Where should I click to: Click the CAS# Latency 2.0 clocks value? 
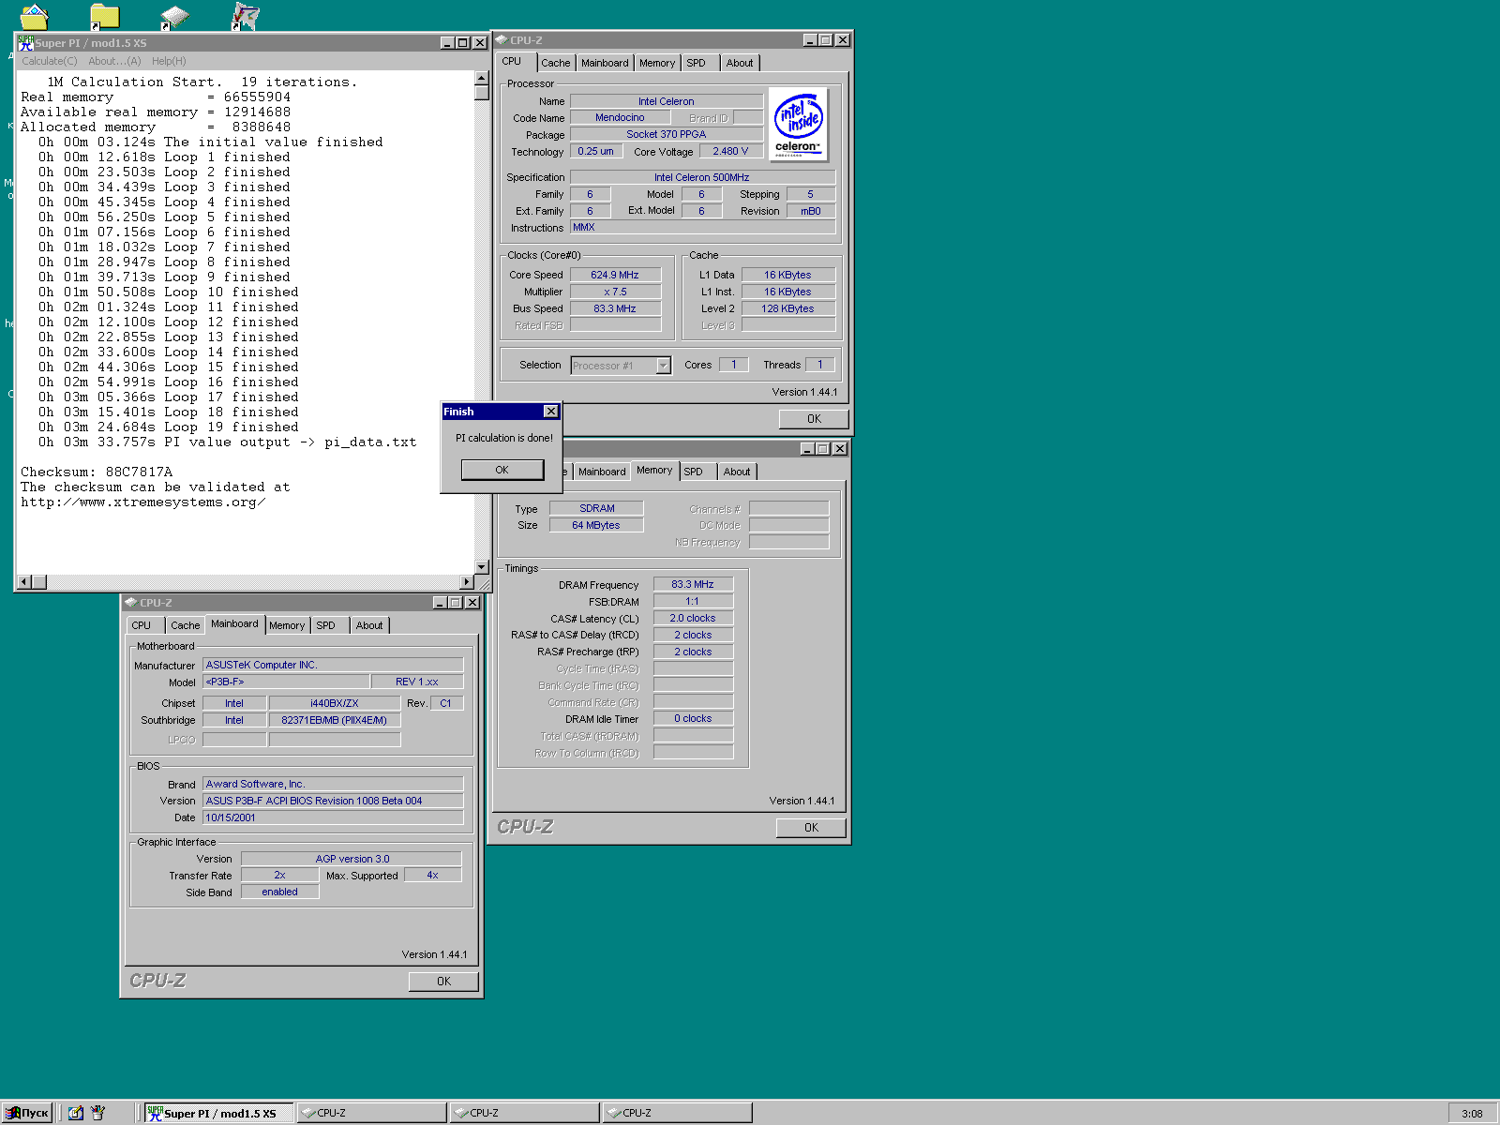[693, 618]
